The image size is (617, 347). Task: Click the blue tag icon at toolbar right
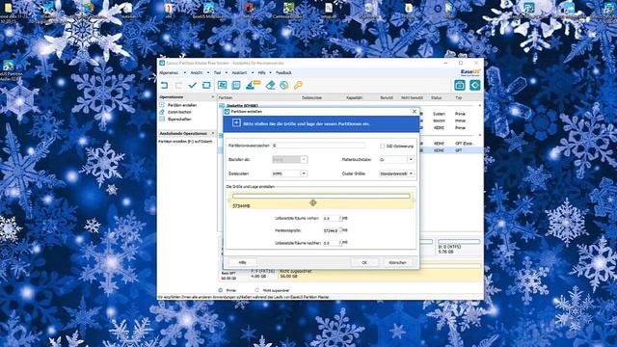pos(475,85)
